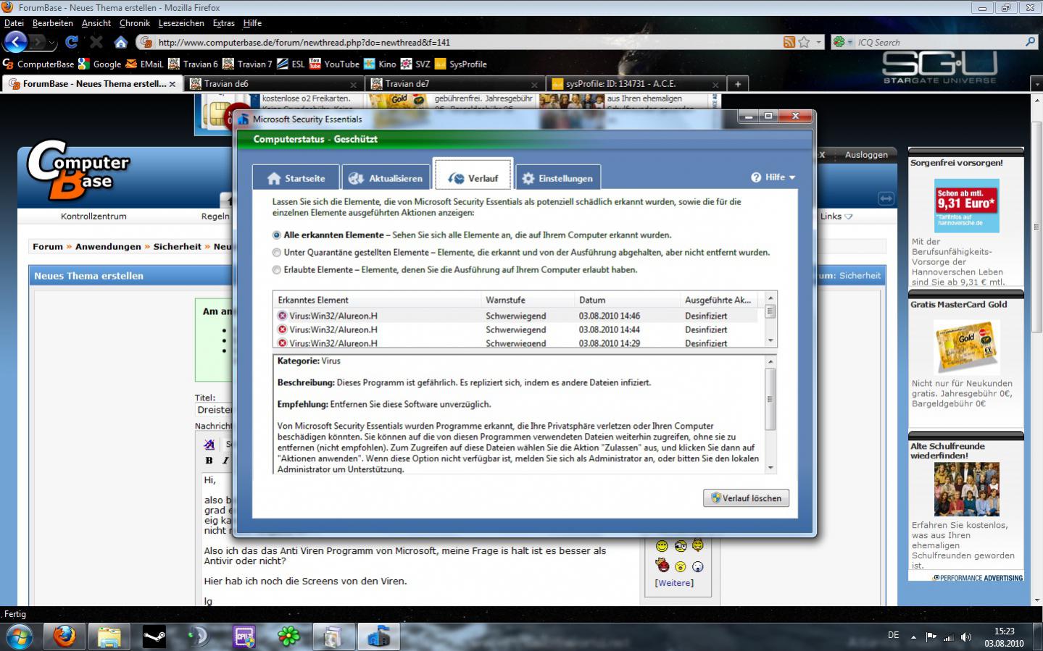Click Gratis MasterCard Gold ad image
Viewport: 1043px width, 651px height.
965,347
